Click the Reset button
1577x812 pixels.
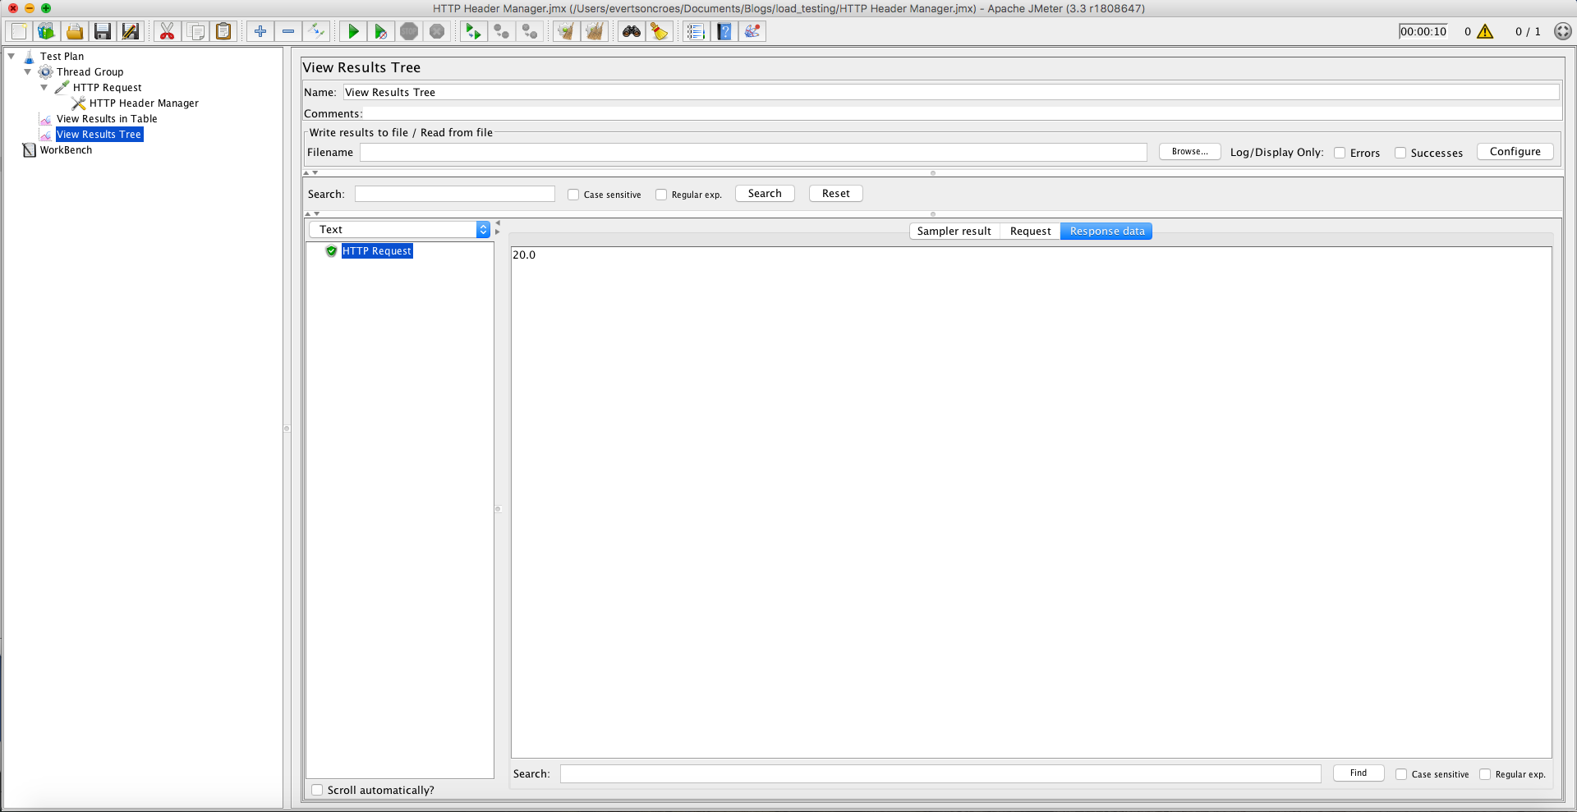(836, 194)
